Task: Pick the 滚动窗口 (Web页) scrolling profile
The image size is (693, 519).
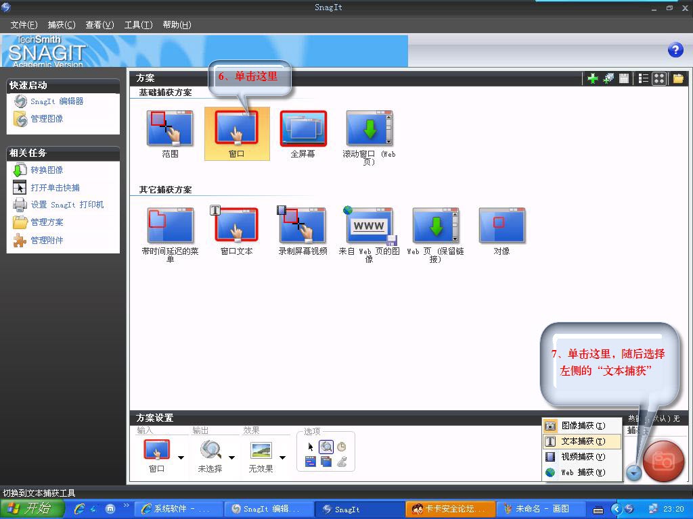Action: (369, 137)
